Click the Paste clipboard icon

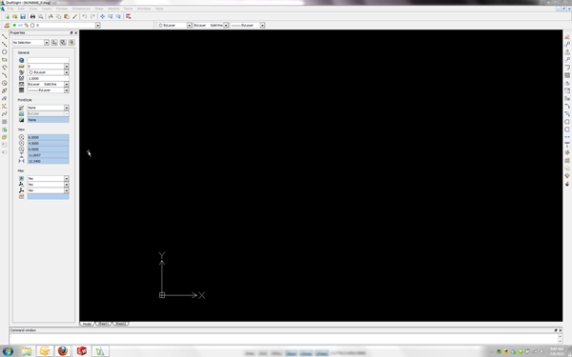point(67,16)
